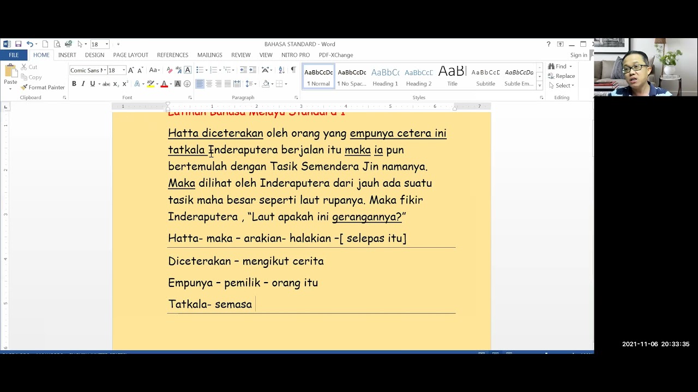Toggle superscript formatting

tap(125, 84)
